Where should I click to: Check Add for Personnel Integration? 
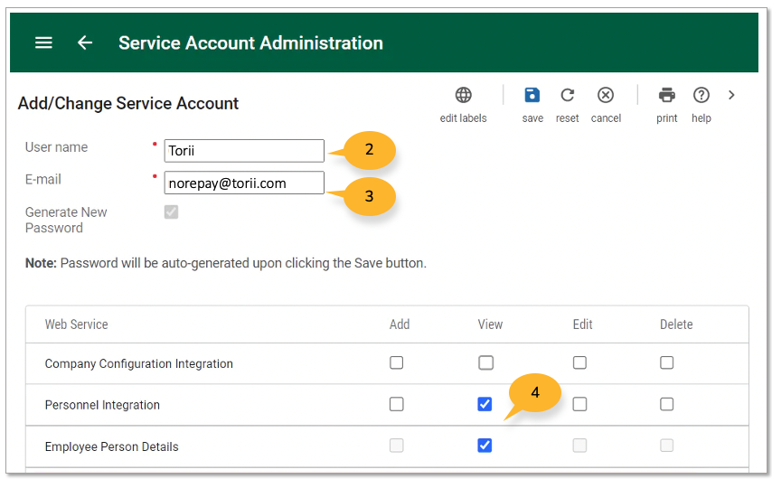396,404
